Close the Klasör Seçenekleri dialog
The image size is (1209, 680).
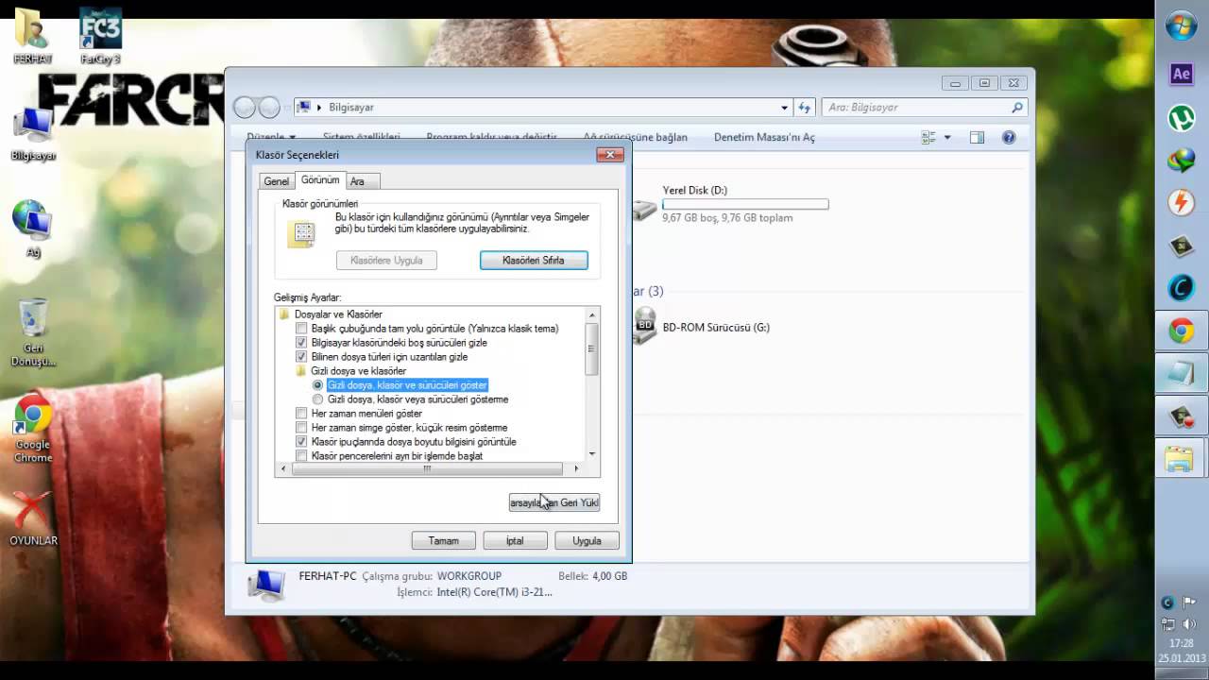coord(609,154)
